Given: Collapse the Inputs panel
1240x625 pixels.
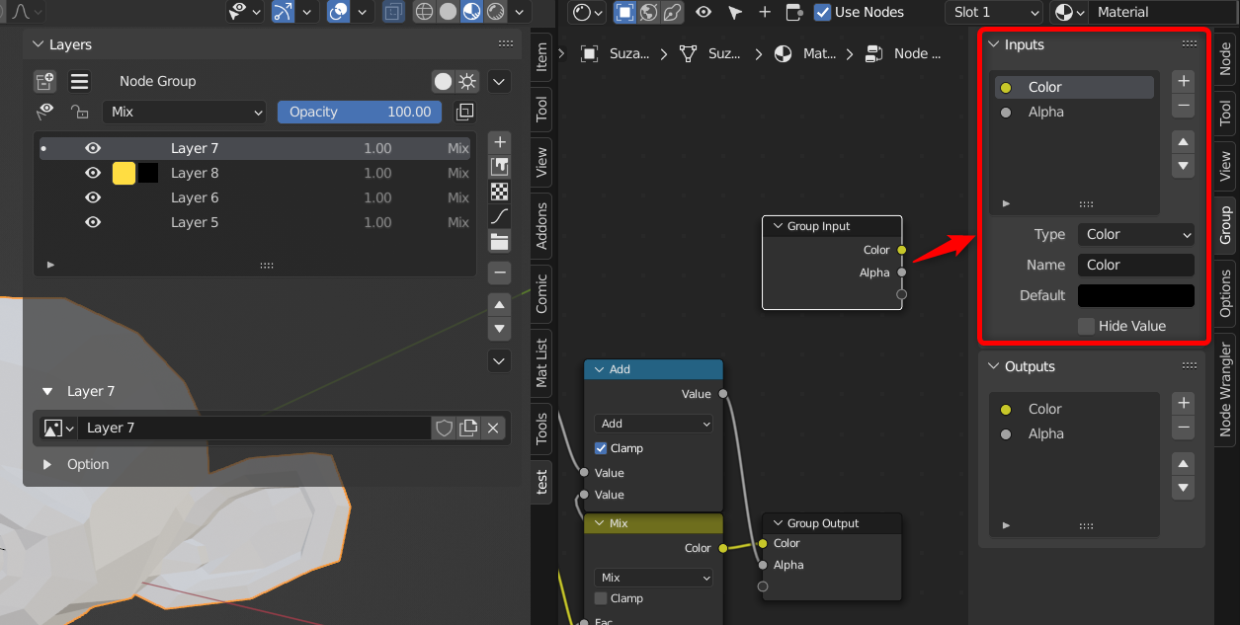Looking at the screenshot, I should pyautogui.click(x=994, y=44).
